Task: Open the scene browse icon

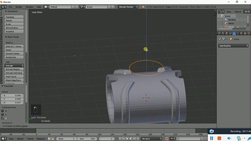Action: pyautogui.click(x=83, y=7)
